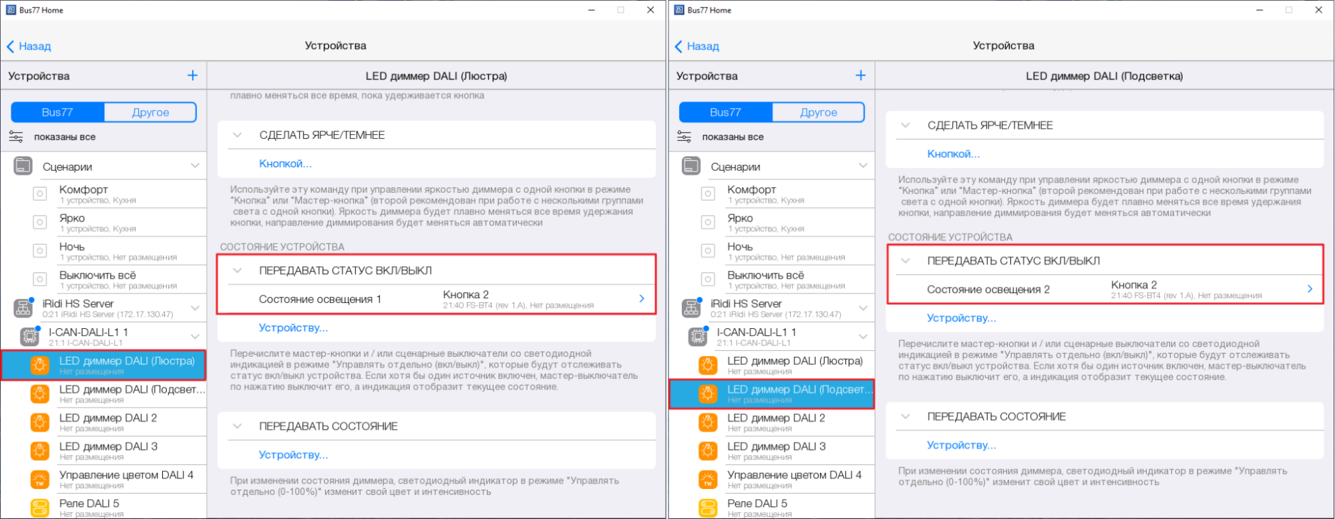The height and width of the screenshot is (519, 1335).
Task: Toggle the Ярко scenario power icon in the left window
Action: [x=40, y=222]
